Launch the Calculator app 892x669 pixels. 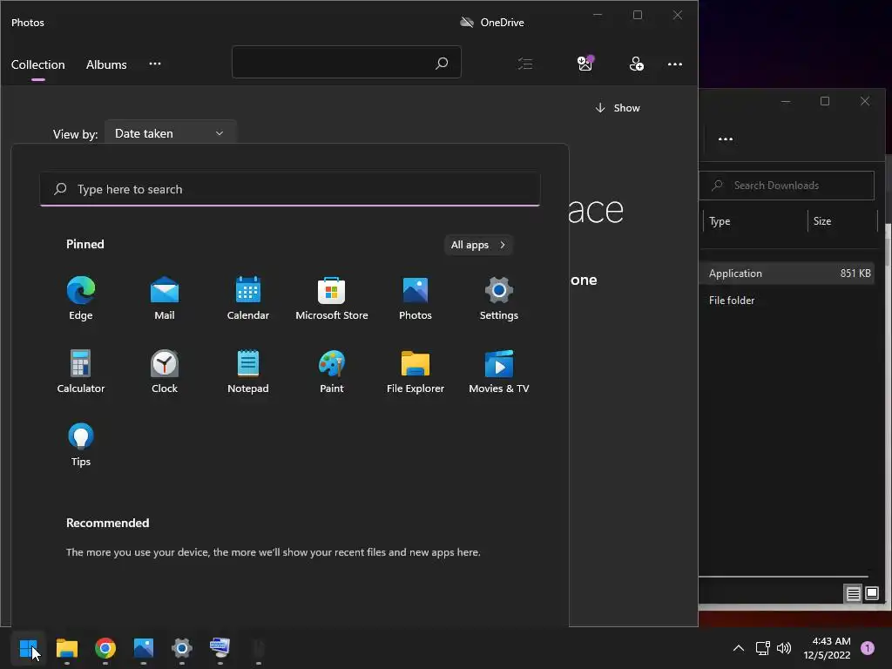tap(81, 372)
